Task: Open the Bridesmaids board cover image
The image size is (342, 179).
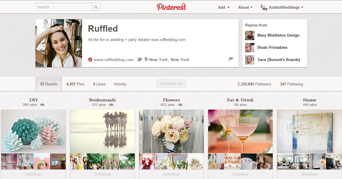Action: pyautogui.click(x=102, y=131)
